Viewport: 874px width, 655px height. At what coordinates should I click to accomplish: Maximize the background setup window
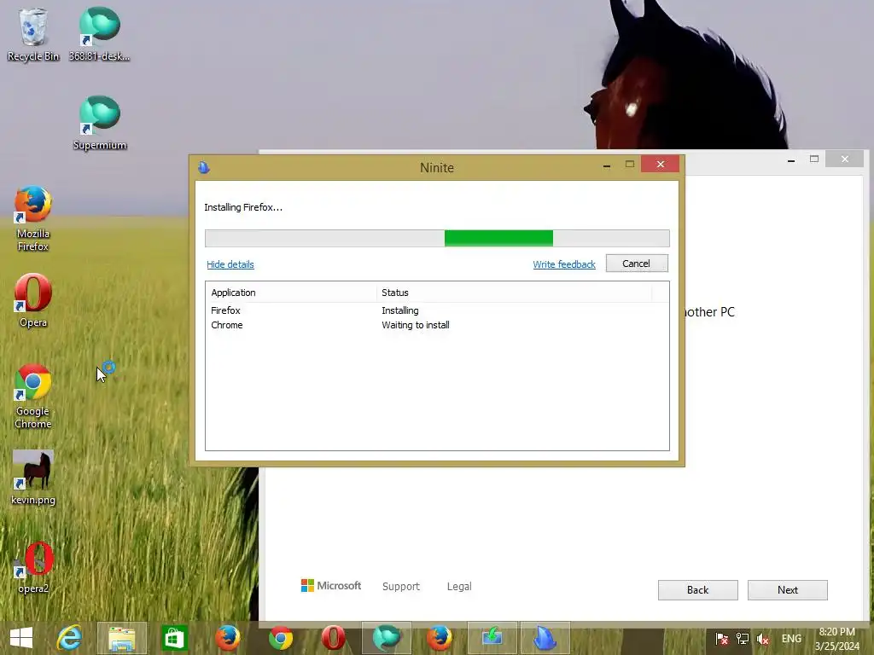coord(814,159)
